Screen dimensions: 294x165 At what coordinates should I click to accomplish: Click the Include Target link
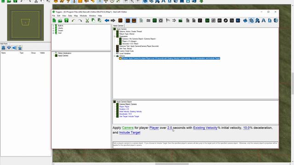click(x=130, y=132)
